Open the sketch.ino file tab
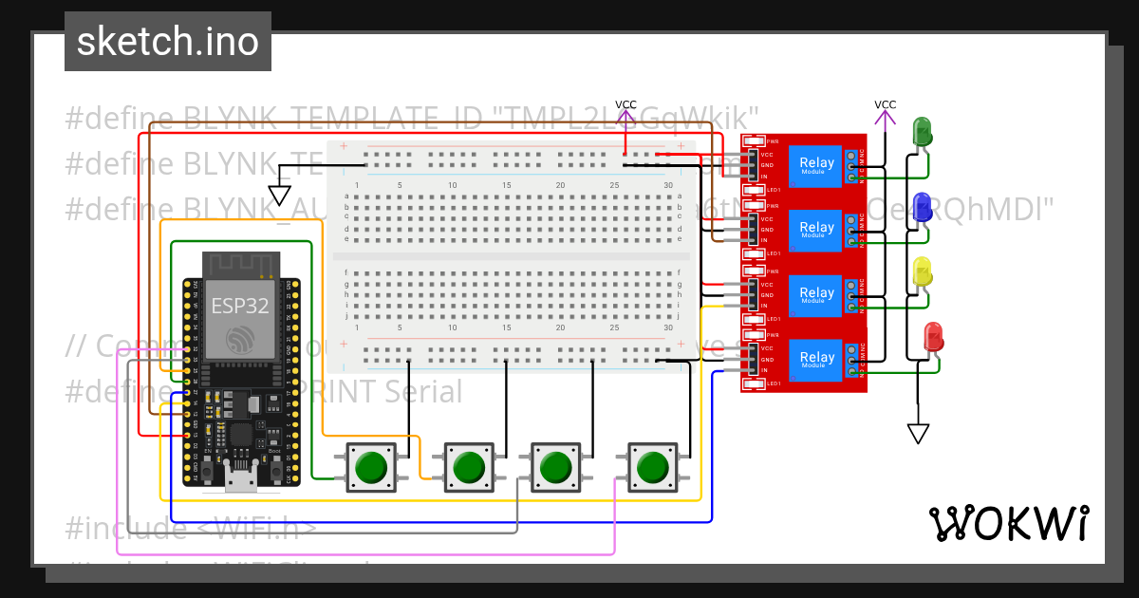Viewport: 1139px width, 598px height. point(168,42)
